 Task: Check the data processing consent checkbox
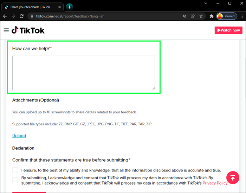pos(15,180)
